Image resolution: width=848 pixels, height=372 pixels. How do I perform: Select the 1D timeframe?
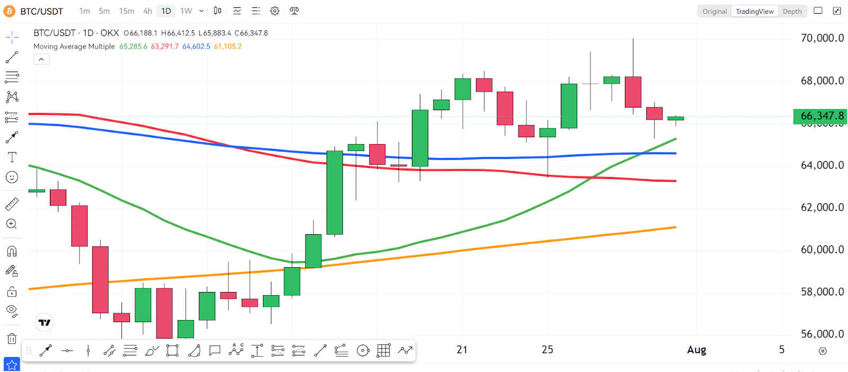pos(166,11)
